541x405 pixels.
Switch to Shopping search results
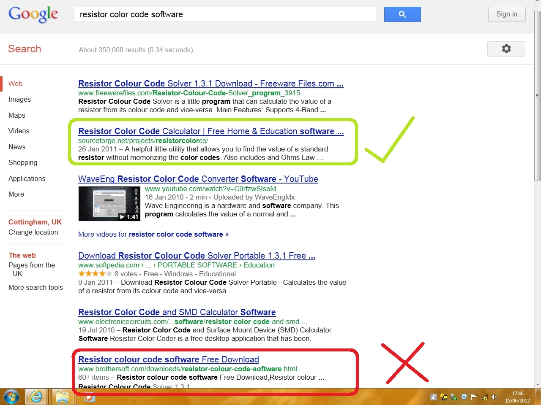[23, 163]
